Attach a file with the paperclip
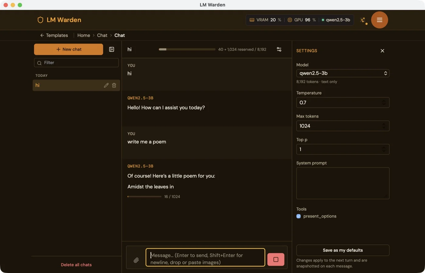Screen dimensions: 425x273 pos(136,260)
